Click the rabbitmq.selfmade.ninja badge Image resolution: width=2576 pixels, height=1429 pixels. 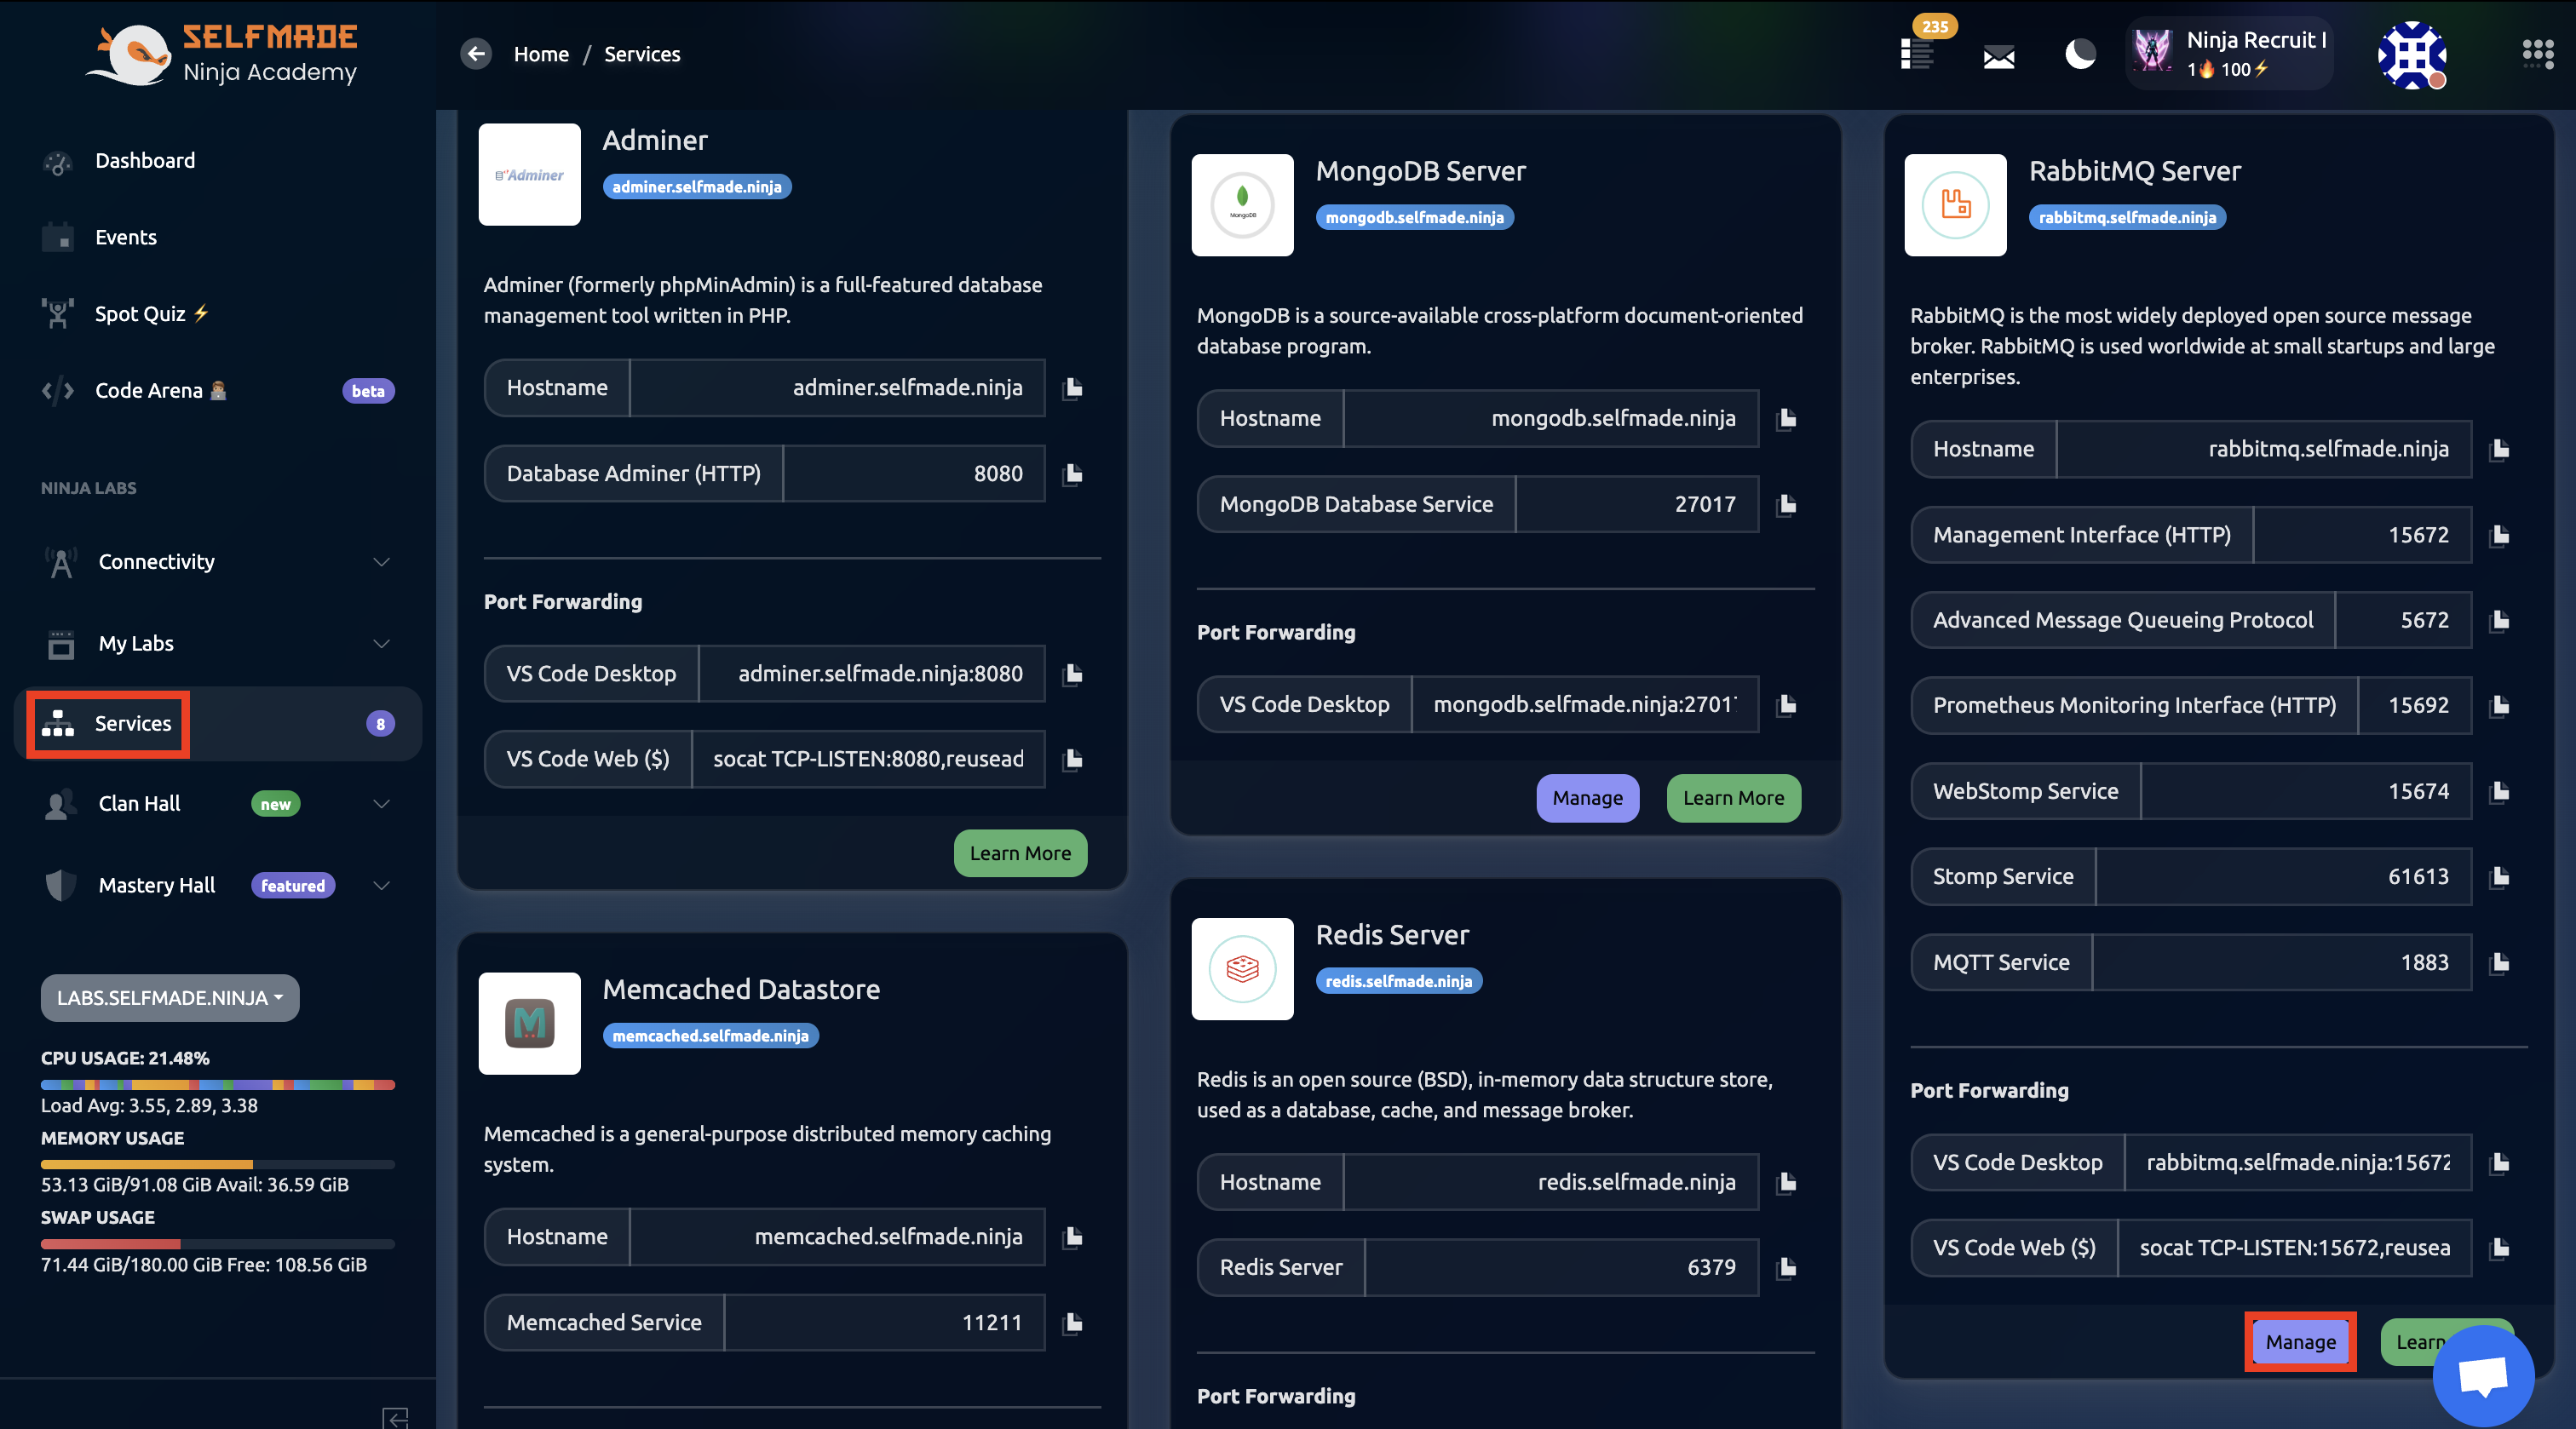(x=2127, y=218)
